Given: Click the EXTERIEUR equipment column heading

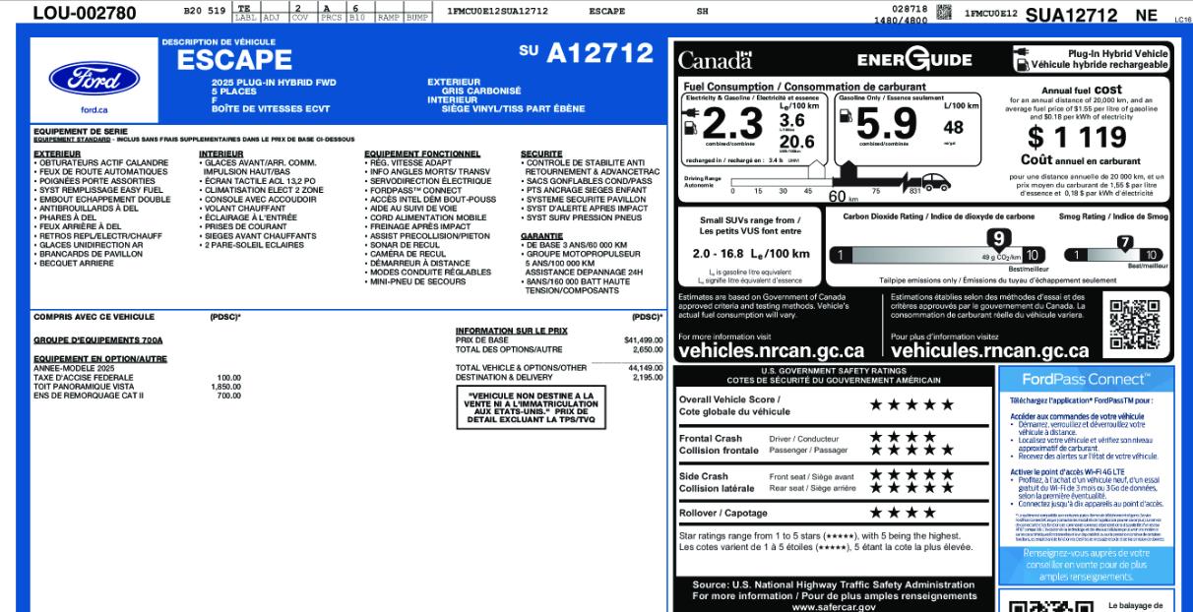Looking at the screenshot, I should coord(57,153).
